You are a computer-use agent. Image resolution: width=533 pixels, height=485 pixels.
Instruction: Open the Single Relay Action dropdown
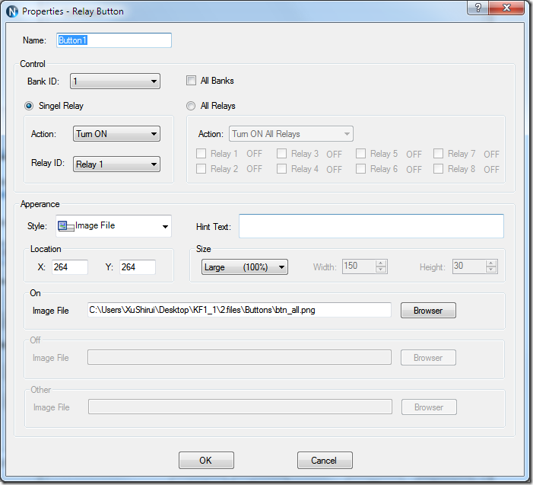(x=116, y=134)
